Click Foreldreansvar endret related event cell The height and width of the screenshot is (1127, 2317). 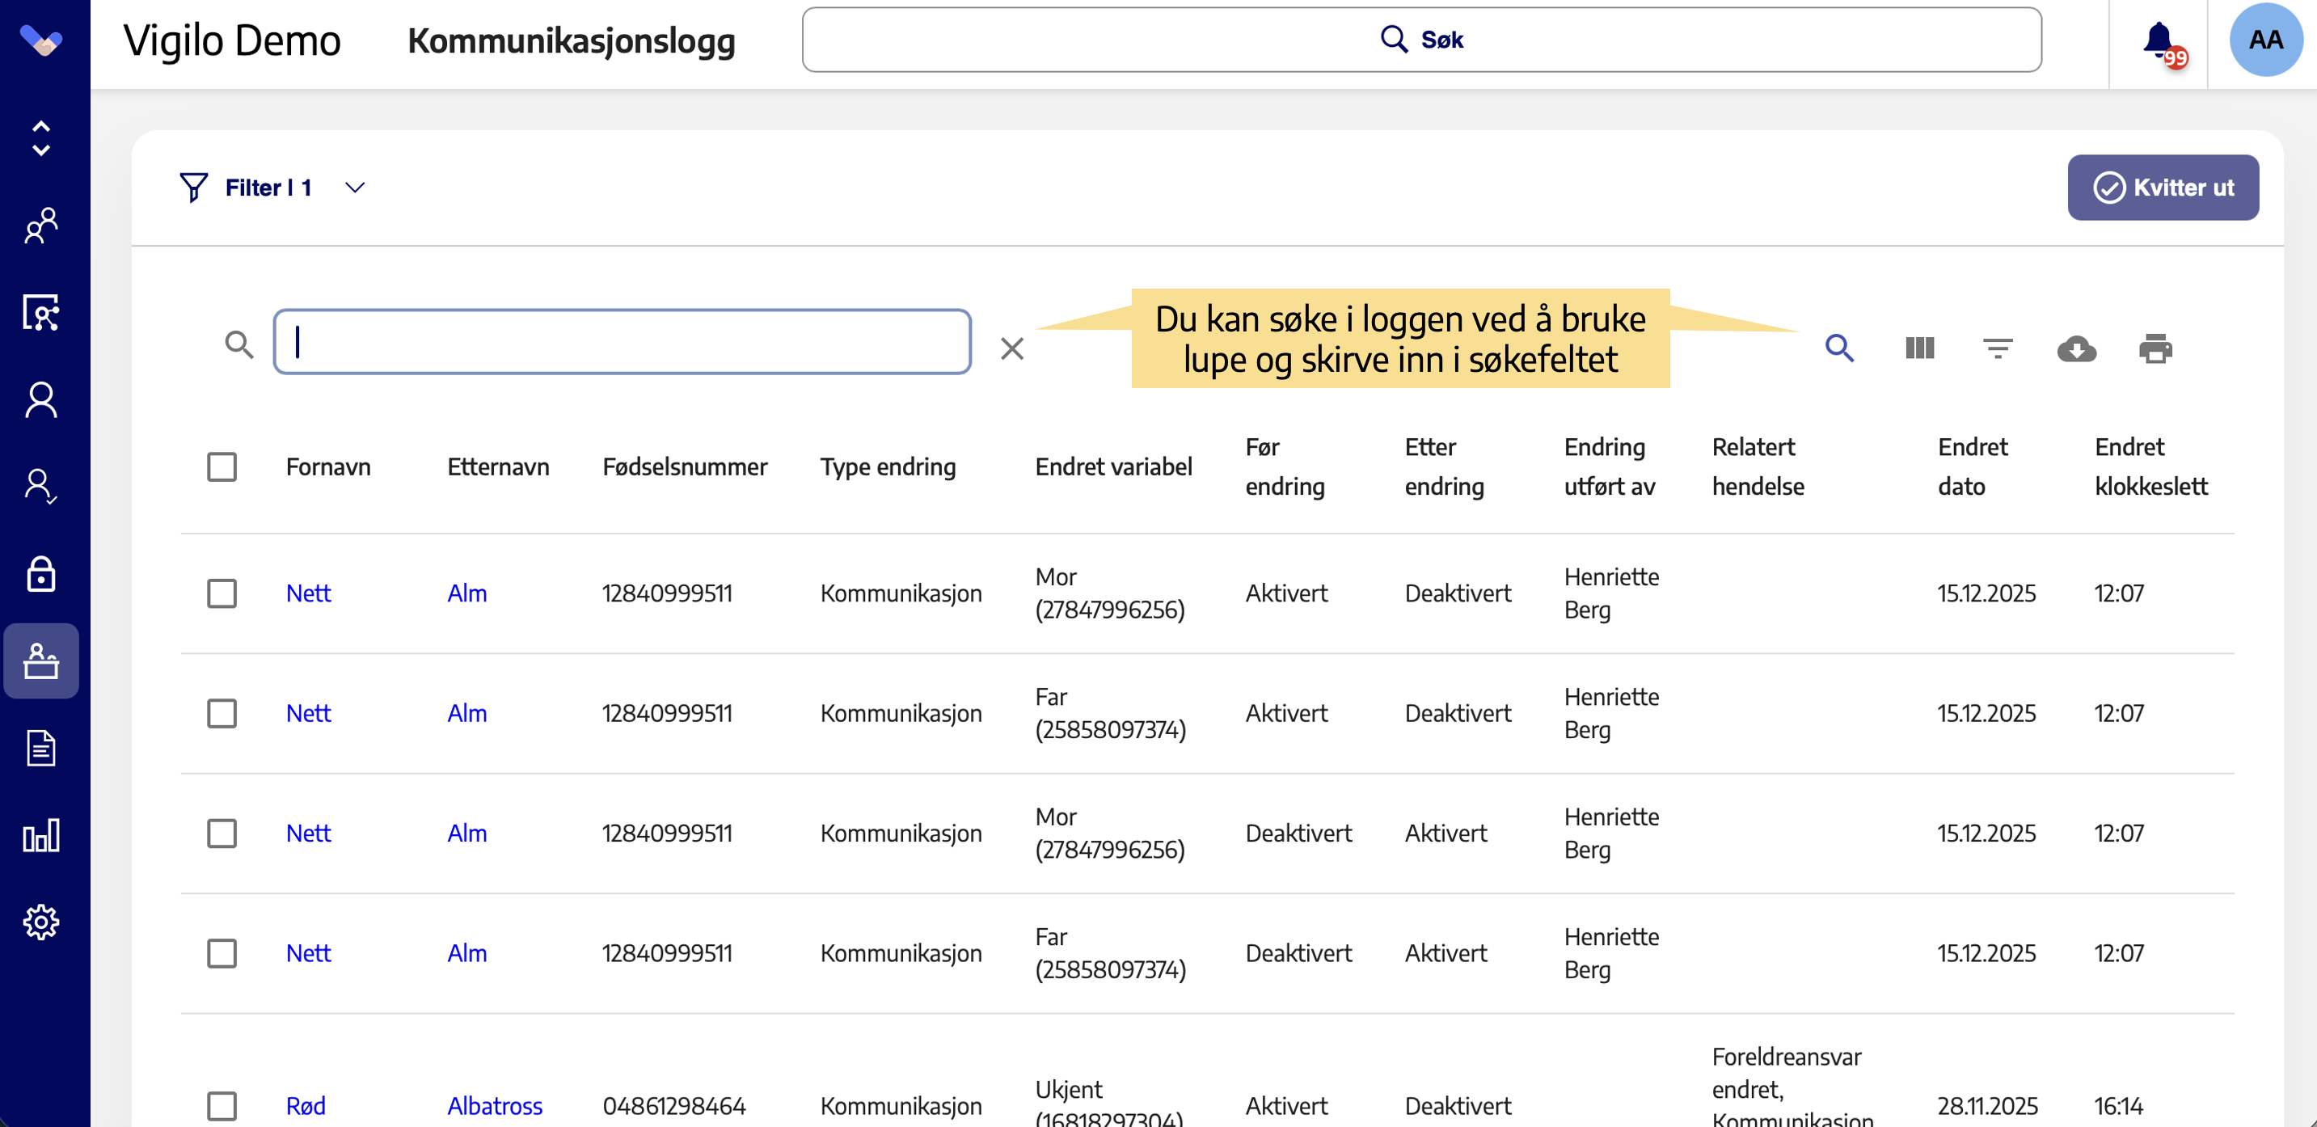click(1792, 1087)
